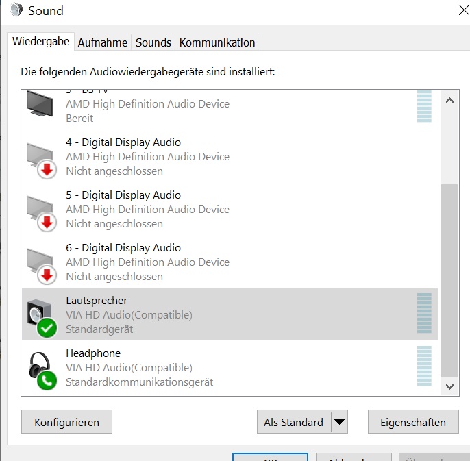Open the Als Standard dropdown arrow
This screenshot has height=461, width=470.
[340, 422]
